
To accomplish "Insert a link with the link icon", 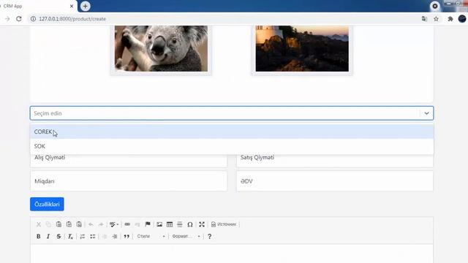I will 127,224.
